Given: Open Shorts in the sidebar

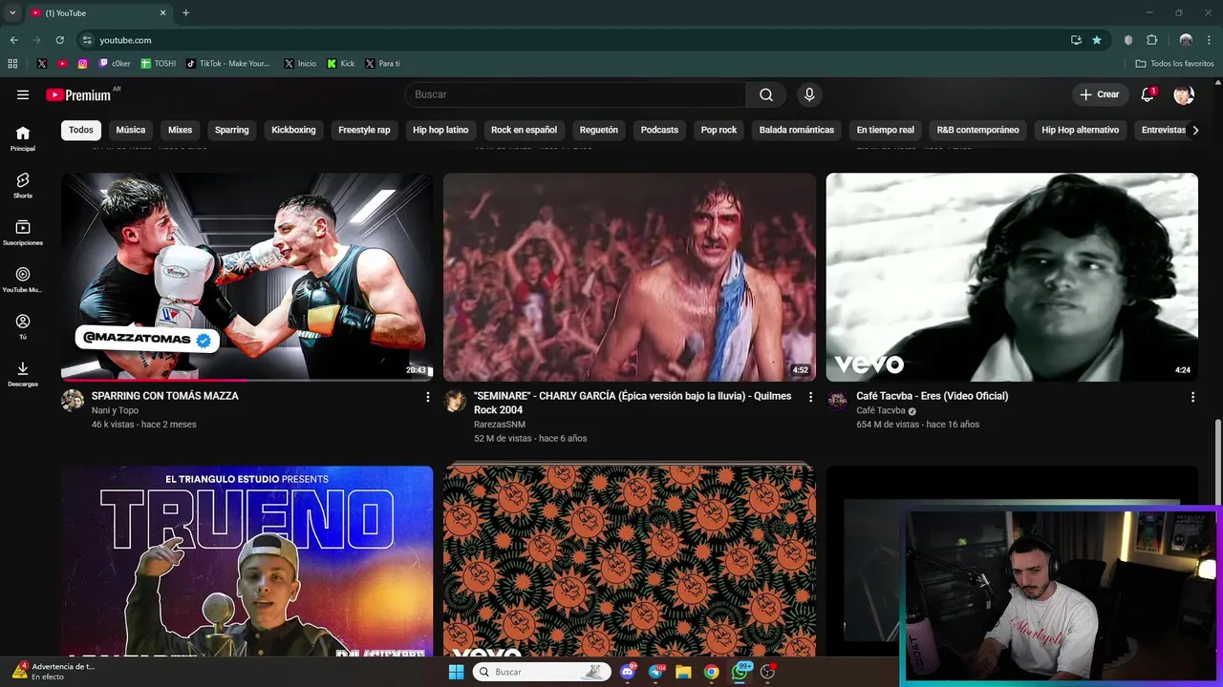Looking at the screenshot, I should pyautogui.click(x=23, y=185).
